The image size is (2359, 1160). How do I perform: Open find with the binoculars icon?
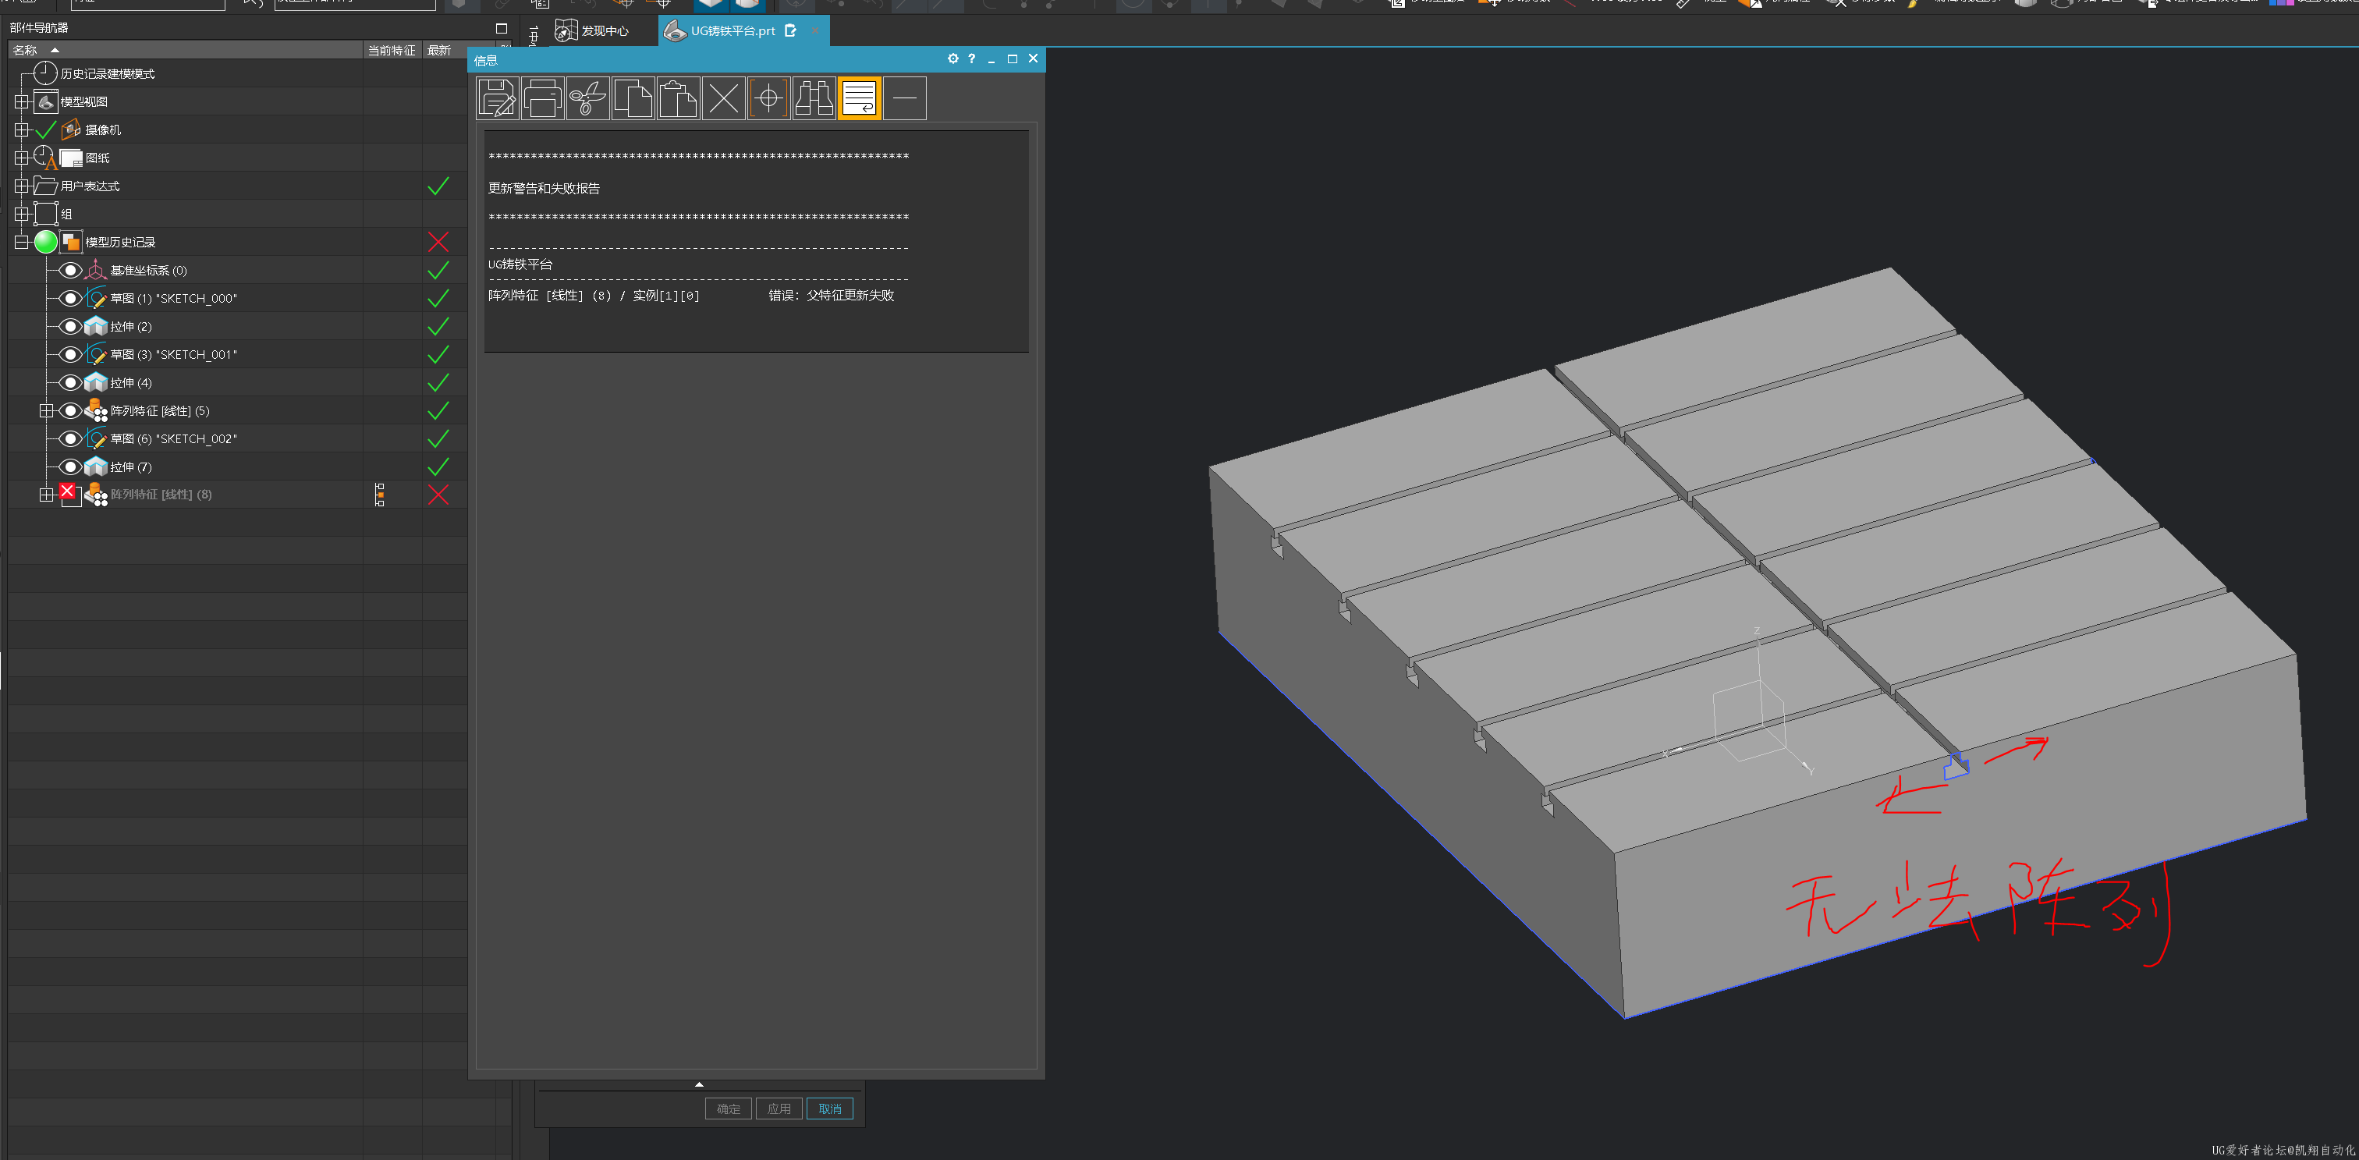(x=813, y=98)
